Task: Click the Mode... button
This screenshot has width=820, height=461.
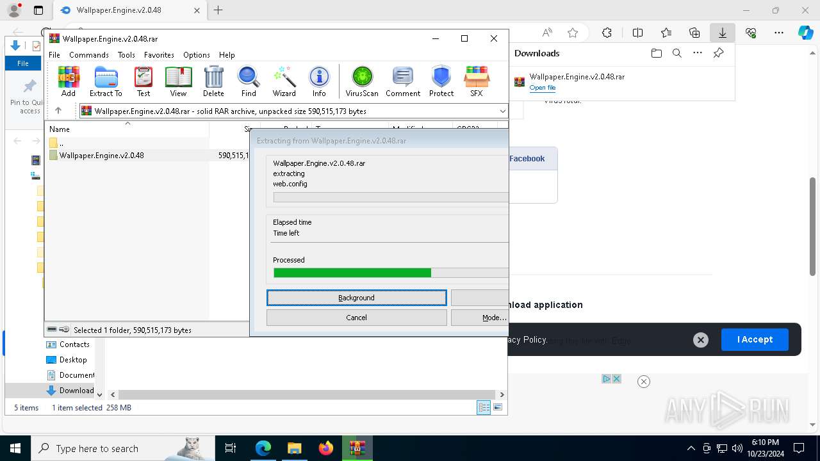Action: coord(480,318)
